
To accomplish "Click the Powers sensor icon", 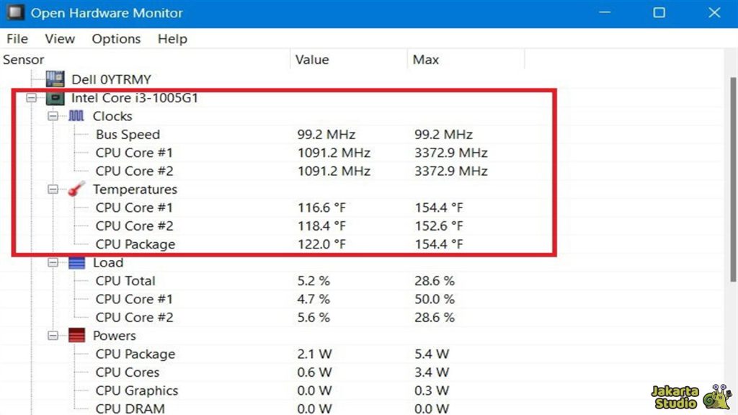I will (76, 335).
